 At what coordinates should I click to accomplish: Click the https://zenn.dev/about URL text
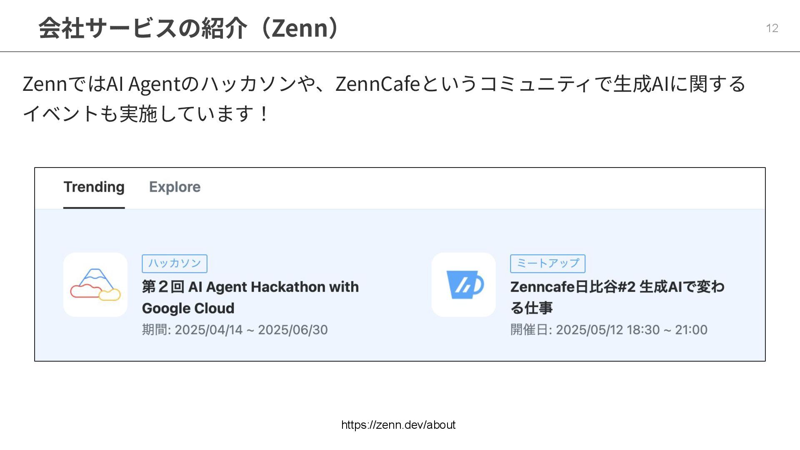point(398,425)
